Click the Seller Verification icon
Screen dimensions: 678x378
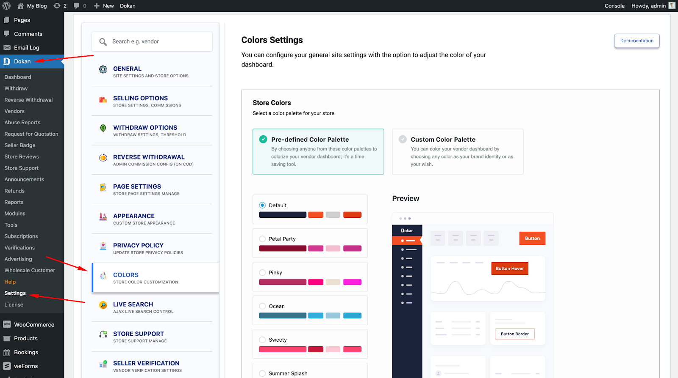(103, 364)
